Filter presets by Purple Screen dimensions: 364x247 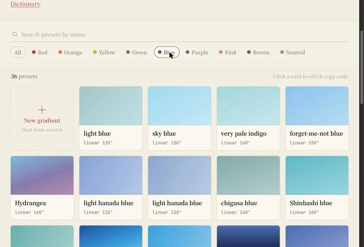pyautogui.click(x=197, y=52)
